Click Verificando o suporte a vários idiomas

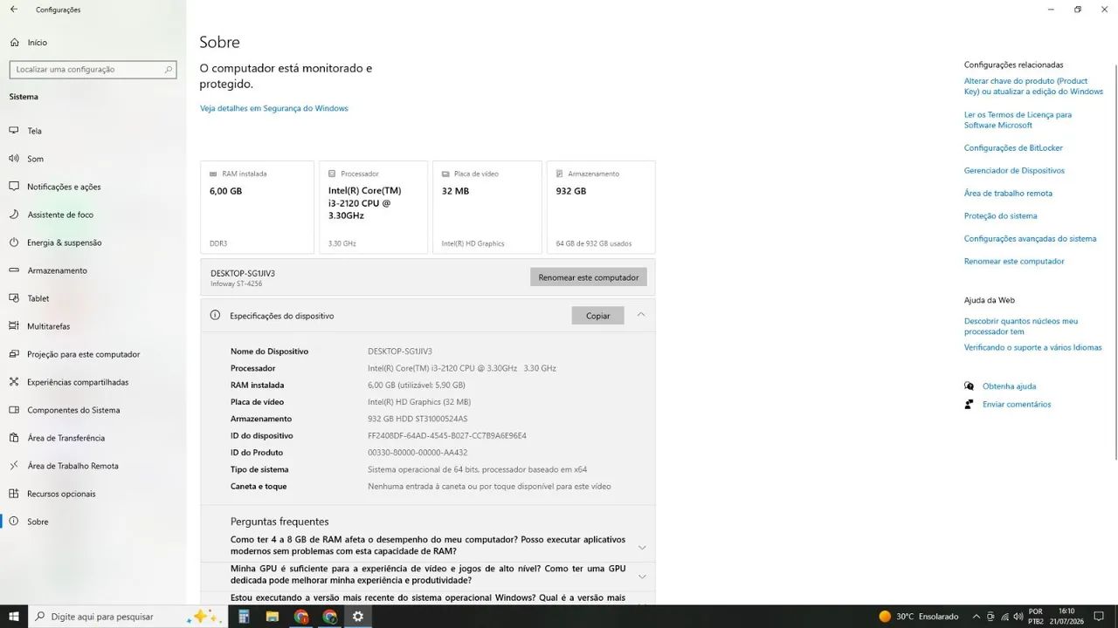(x=1033, y=347)
